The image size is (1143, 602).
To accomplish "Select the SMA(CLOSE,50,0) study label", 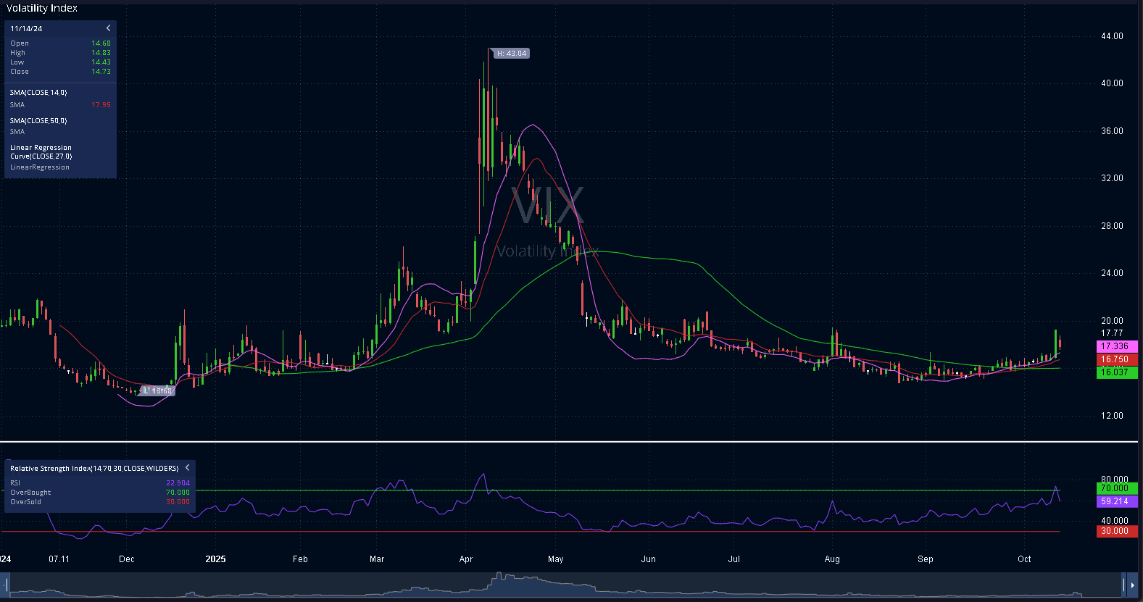I will (x=38, y=121).
